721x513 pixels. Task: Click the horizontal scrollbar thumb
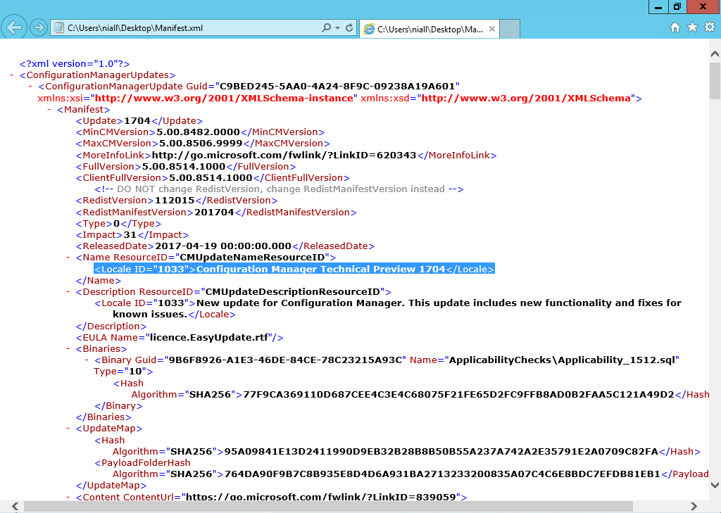(328, 506)
